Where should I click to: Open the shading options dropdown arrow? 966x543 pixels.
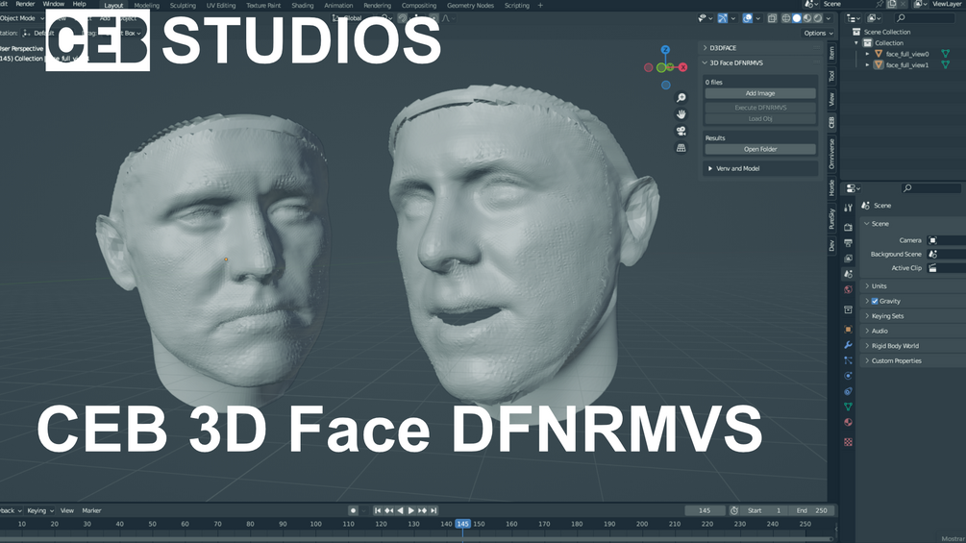(828, 18)
